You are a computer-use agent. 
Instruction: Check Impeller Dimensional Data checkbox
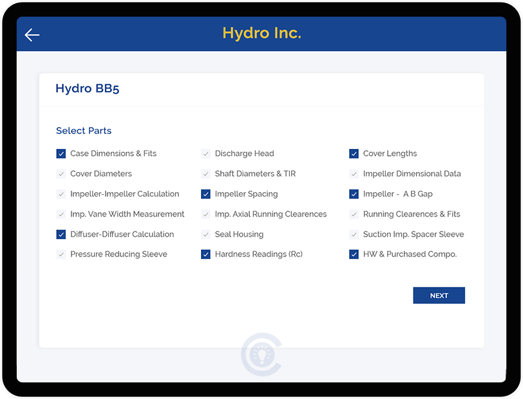click(354, 174)
